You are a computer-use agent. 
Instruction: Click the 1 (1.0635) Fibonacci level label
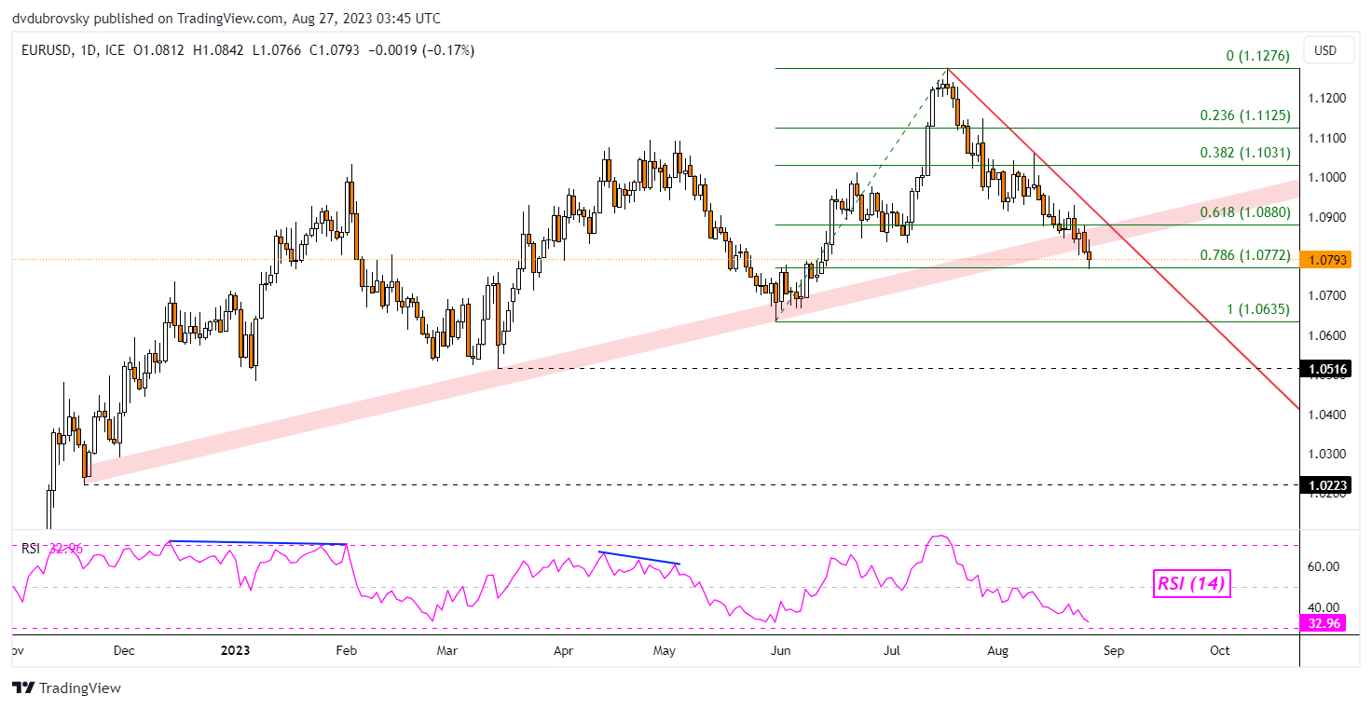pos(1250,312)
